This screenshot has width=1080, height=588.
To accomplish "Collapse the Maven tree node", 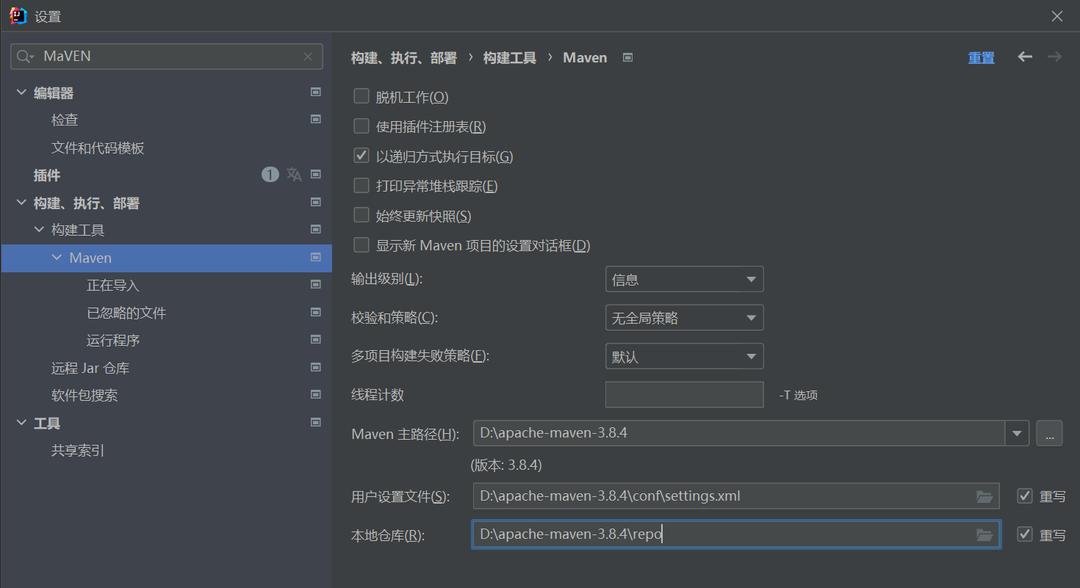I will [57, 258].
